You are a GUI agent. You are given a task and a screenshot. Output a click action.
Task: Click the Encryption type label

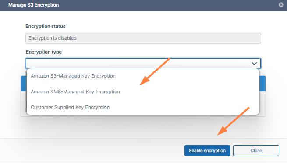coord(43,52)
